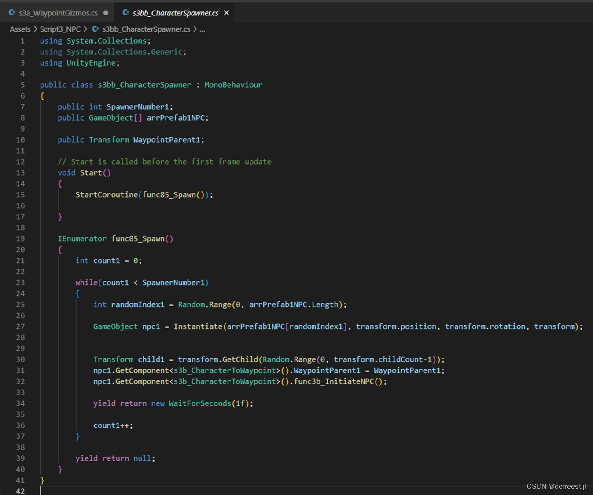Click the MonoBehaviour base class name
Viewport: 593px width, 495px height.
point(233,84)
